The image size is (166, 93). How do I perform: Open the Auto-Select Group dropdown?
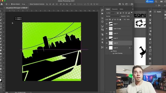coord(24,4)
